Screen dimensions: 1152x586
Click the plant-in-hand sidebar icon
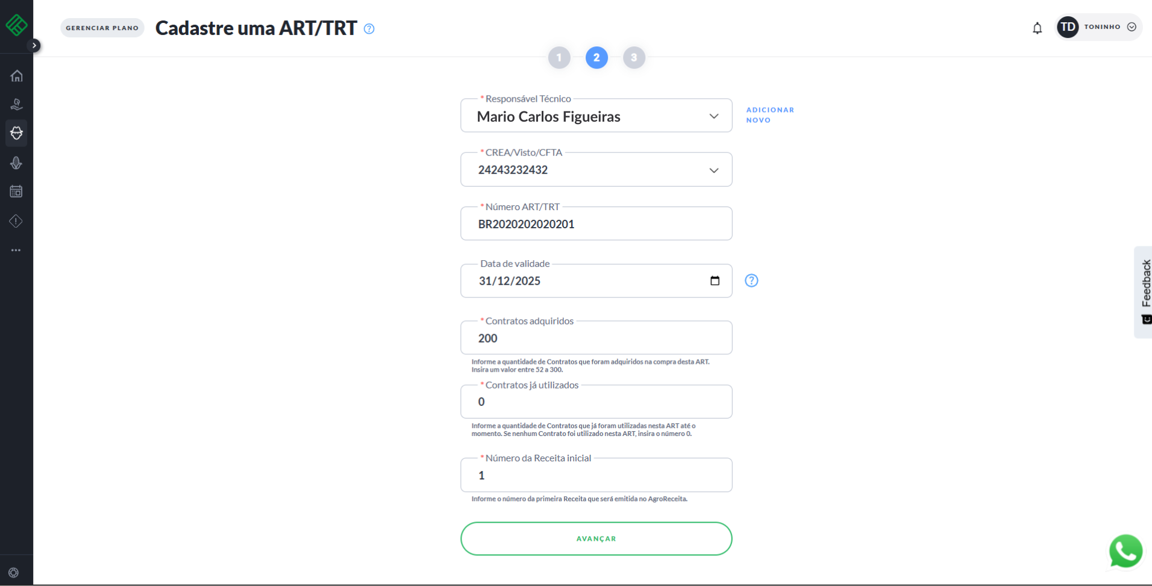tap(16, 105)
